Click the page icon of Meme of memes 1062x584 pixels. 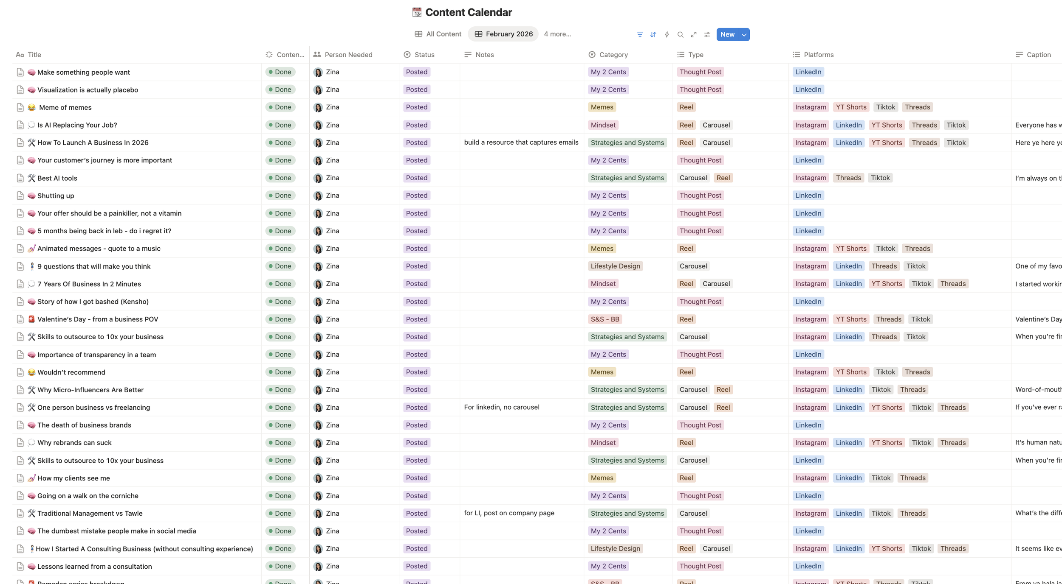20,107
